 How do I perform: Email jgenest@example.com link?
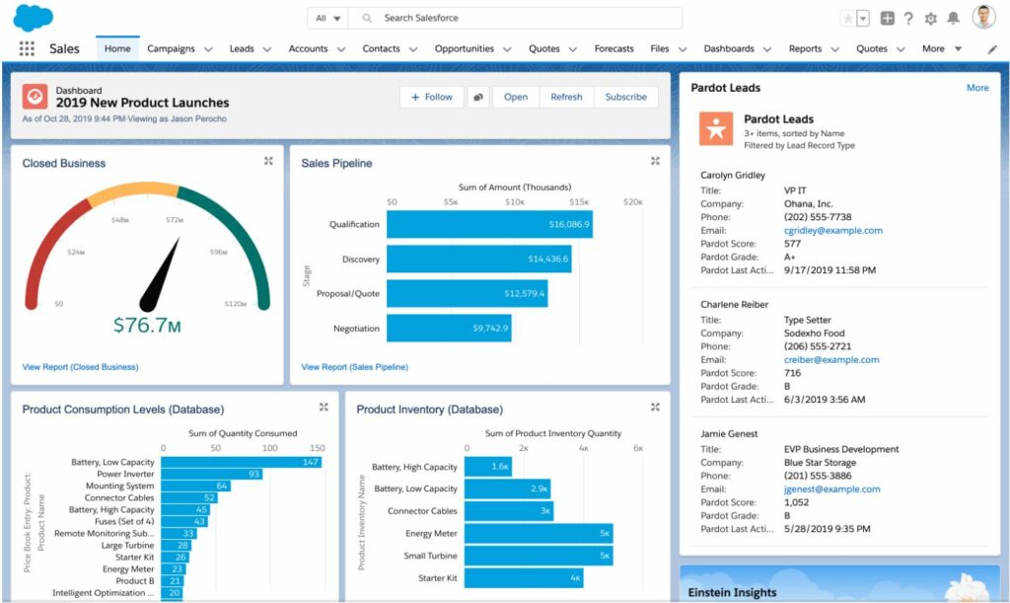(831, 490)
